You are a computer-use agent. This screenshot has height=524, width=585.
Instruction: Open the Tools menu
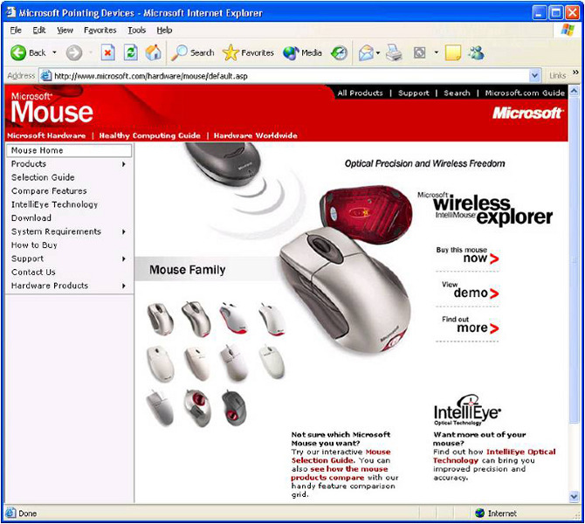coord(136,31)
